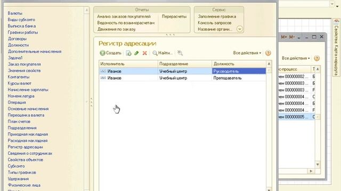The image size is (341, 191).
Task: Select row 000000005 in background window list
Action: tap(297, 117)
